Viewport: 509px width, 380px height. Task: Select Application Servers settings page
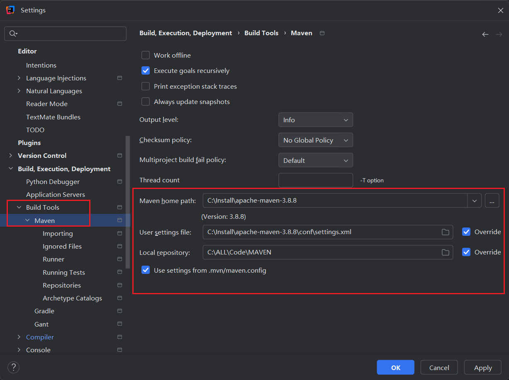pyautogui.click(x=56, y=194)
